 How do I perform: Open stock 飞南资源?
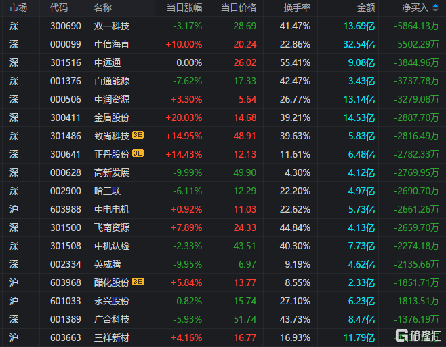click(112, 227)
